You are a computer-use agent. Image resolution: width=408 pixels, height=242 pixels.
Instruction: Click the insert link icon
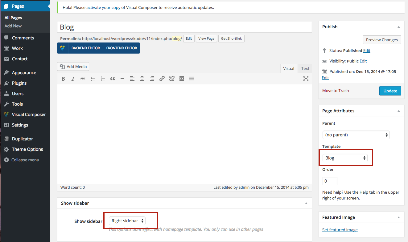[162, 79]
